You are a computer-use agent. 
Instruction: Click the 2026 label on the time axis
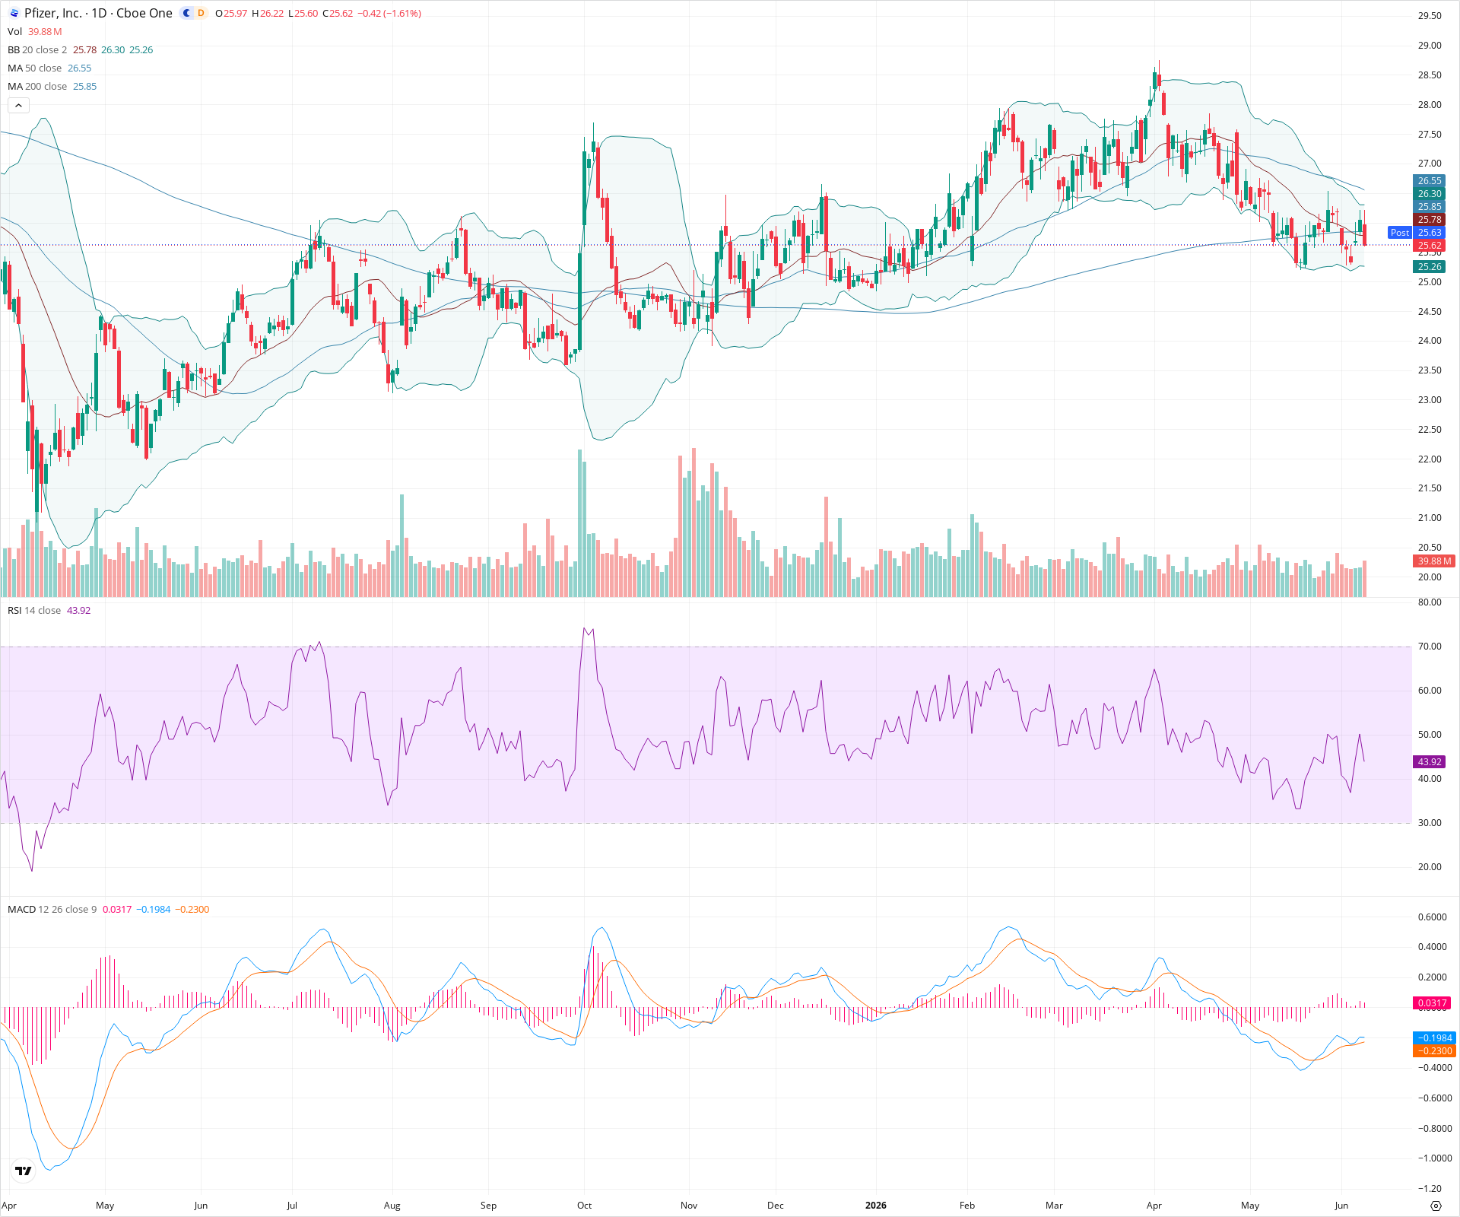pyautogui.click(x=876, y=1205)
